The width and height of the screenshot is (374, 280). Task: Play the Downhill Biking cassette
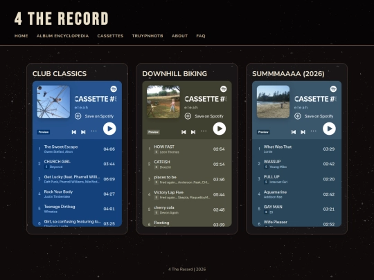pos(219,129)
